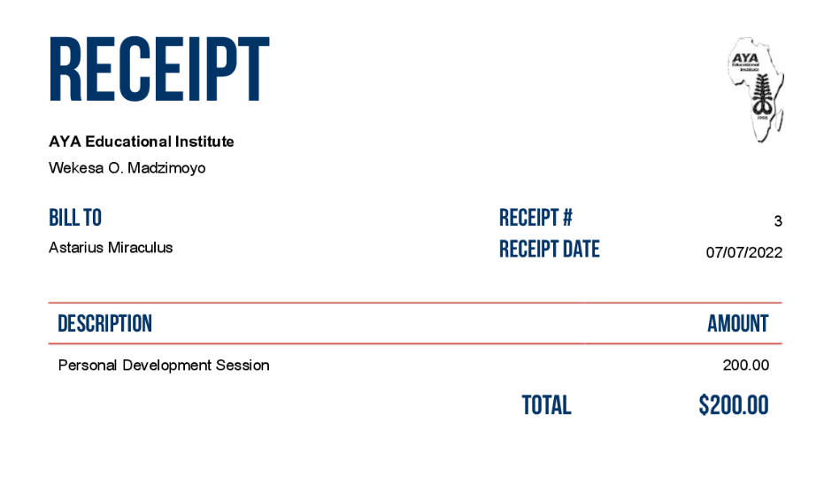Select the $200.00 total value

coord(734,405)
